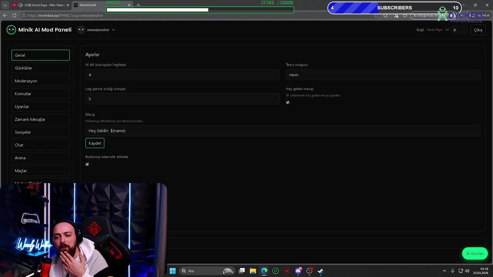Click the AI dili input field
Viewport: 493px width, 277px height.
point(183,75)
